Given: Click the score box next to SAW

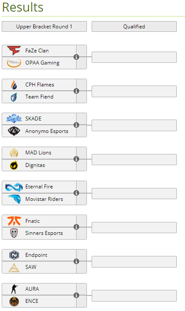Looking at the screenshot, I should click(81, 268).
